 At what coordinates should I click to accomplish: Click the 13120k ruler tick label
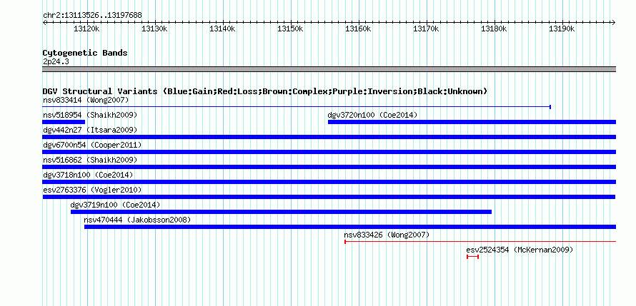pyautogui.click(x=86, y=29)
